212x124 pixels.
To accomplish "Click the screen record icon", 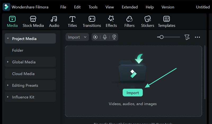I will pos(95,37).
